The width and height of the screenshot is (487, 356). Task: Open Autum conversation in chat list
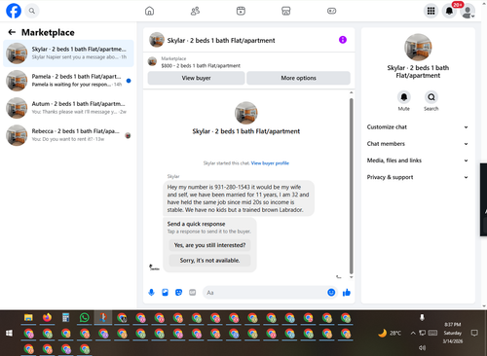pos(68,108)
